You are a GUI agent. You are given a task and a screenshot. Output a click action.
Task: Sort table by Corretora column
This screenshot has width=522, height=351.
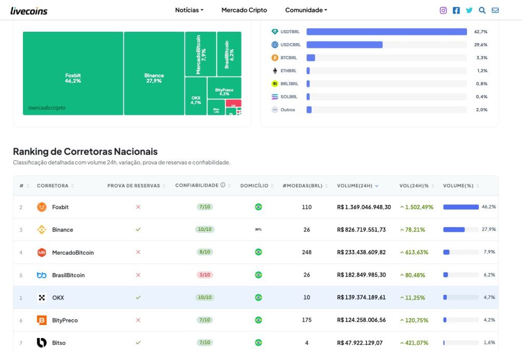55,186
